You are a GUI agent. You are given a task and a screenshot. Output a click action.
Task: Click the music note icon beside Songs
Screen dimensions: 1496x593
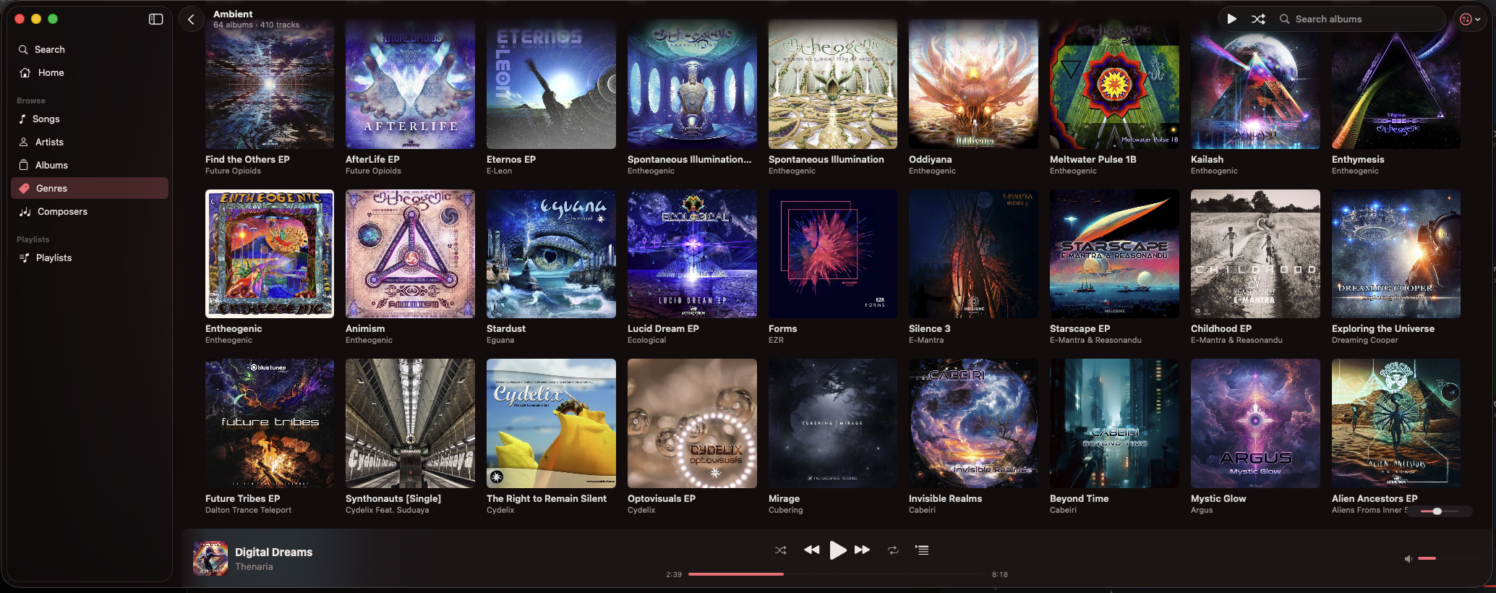pos(22,119)
